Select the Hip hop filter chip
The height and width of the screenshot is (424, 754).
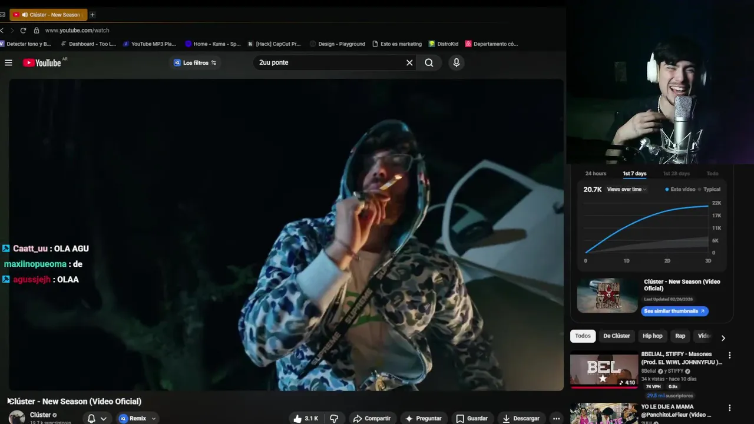point(652,336)
